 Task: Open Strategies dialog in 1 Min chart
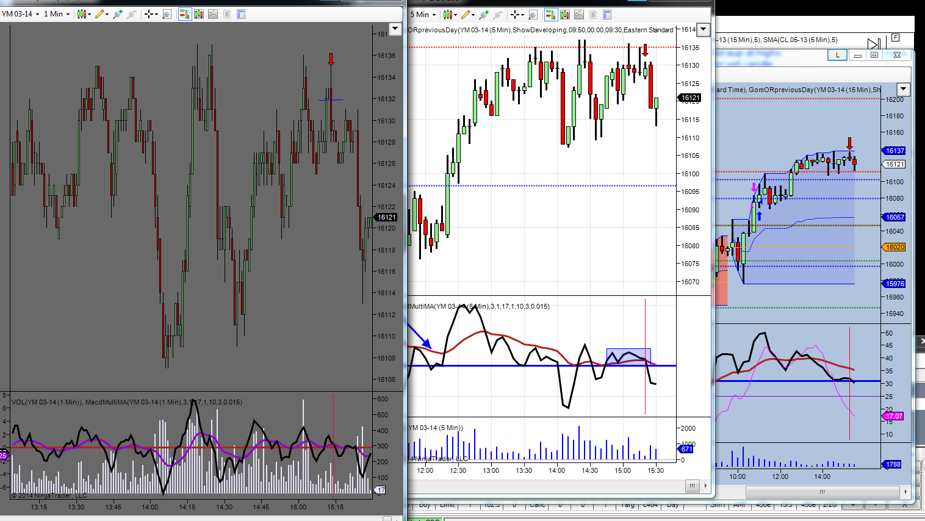point(227,14)
